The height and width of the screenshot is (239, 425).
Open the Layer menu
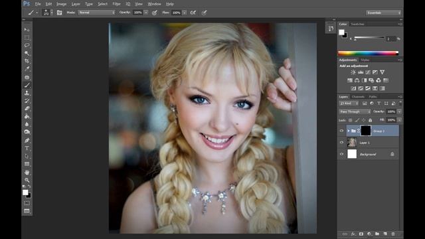[76, 4]
